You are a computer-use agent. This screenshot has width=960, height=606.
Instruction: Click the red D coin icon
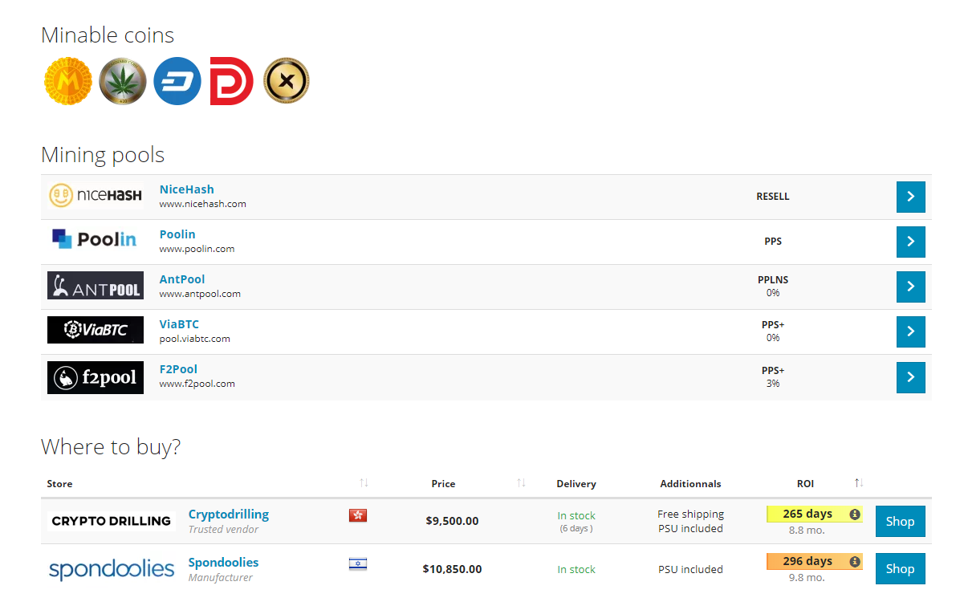[231, 81]
